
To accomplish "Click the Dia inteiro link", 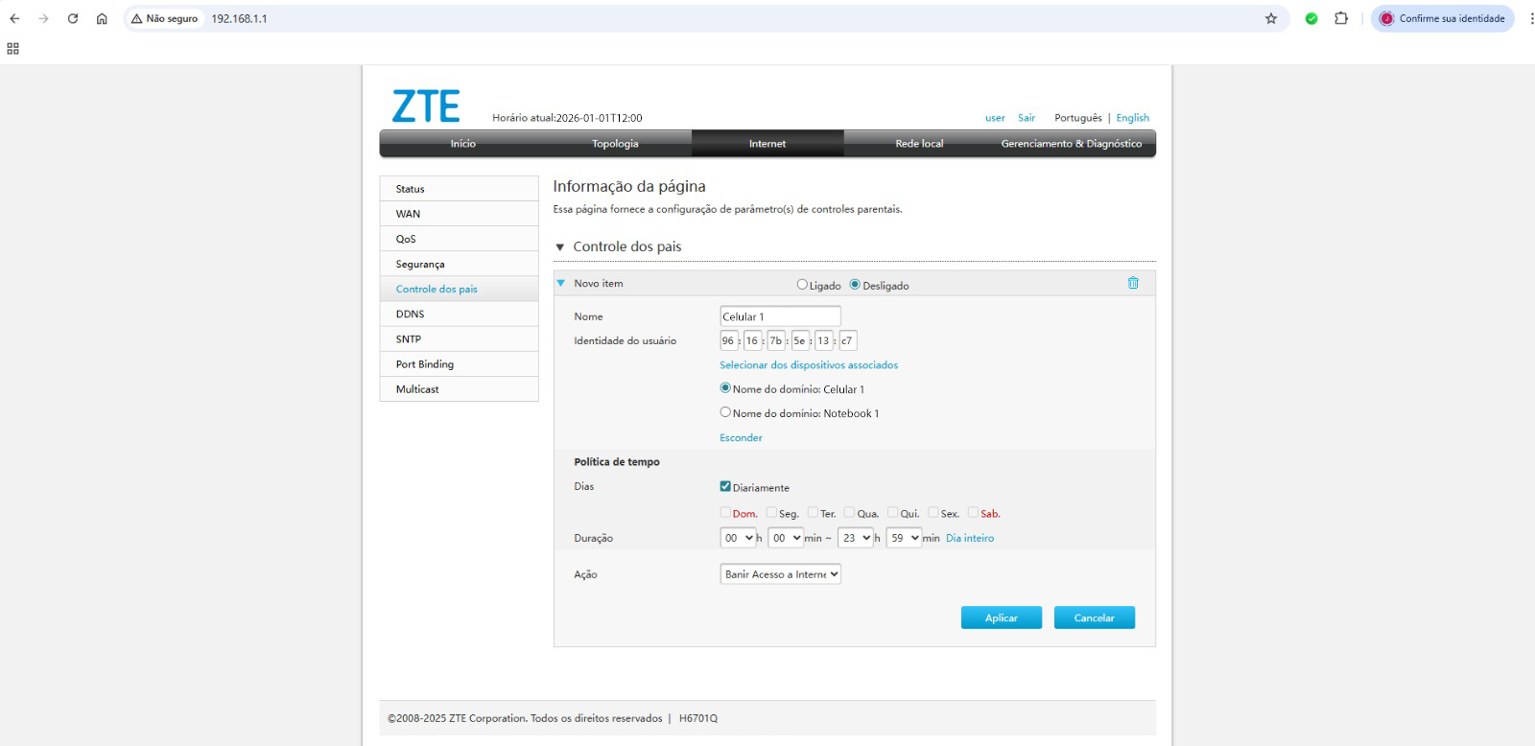I will [x=970, y=538].
